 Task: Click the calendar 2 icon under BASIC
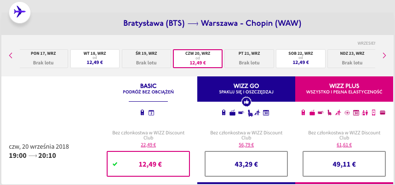click(151, 113)
